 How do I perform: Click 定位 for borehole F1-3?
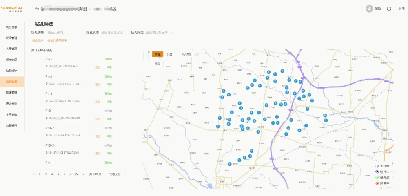point(98,102)
